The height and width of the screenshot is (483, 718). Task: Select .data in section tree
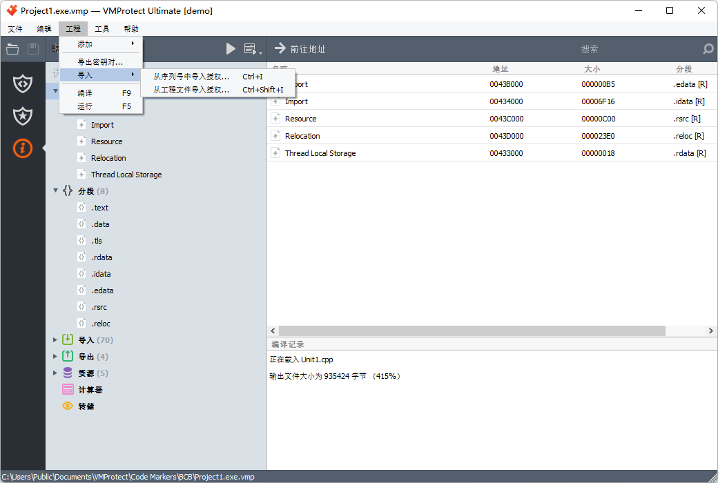100,224
